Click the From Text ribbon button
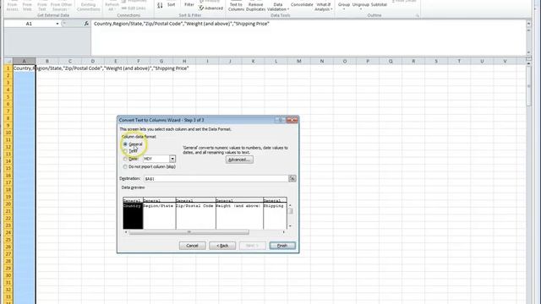Viewport: 541px width, 304px height. [42, 6]
